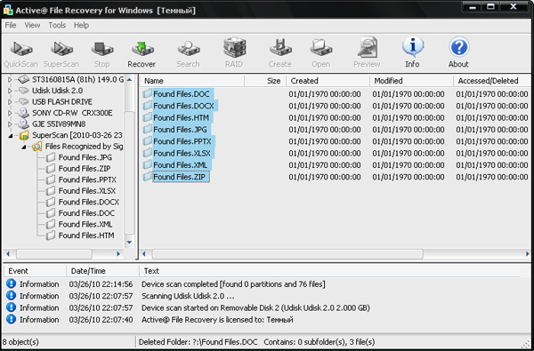
Task: Click the Stop toolbar icon
Action: click(x=102, y=49)
